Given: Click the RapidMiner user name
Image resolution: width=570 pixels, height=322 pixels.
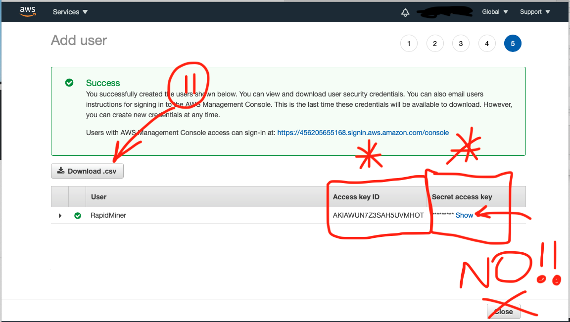Looking at the screenshot, I should point(108,216).
